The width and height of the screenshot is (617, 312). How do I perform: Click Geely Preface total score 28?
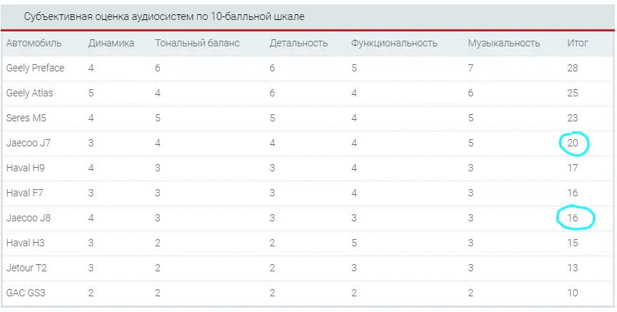[x=573, y=68]
